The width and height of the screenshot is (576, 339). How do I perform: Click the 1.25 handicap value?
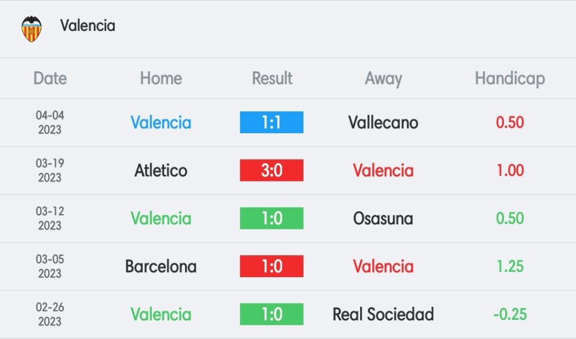tap(510, 266)
